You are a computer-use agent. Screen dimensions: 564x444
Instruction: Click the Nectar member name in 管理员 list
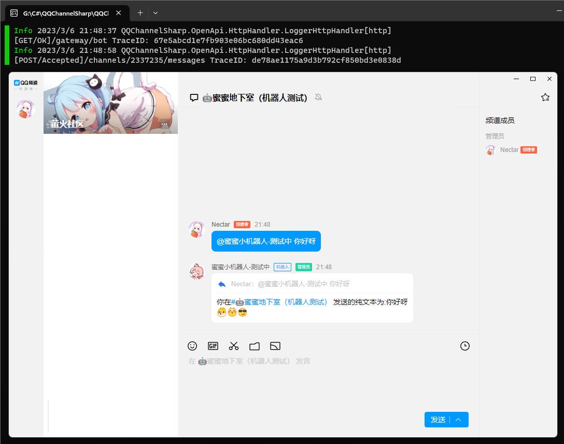[x=510, y=150]
